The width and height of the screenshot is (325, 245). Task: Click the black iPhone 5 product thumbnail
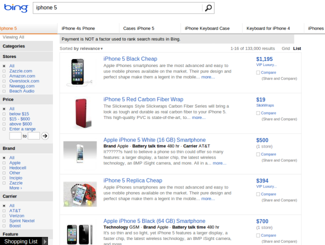(79, 72)
